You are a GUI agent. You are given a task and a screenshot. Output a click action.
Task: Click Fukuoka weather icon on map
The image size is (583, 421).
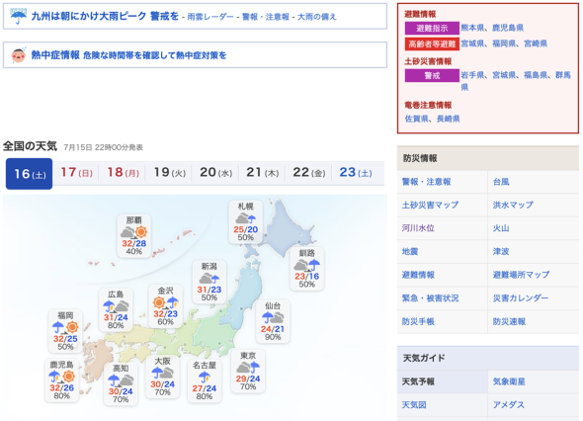point(65,327)
